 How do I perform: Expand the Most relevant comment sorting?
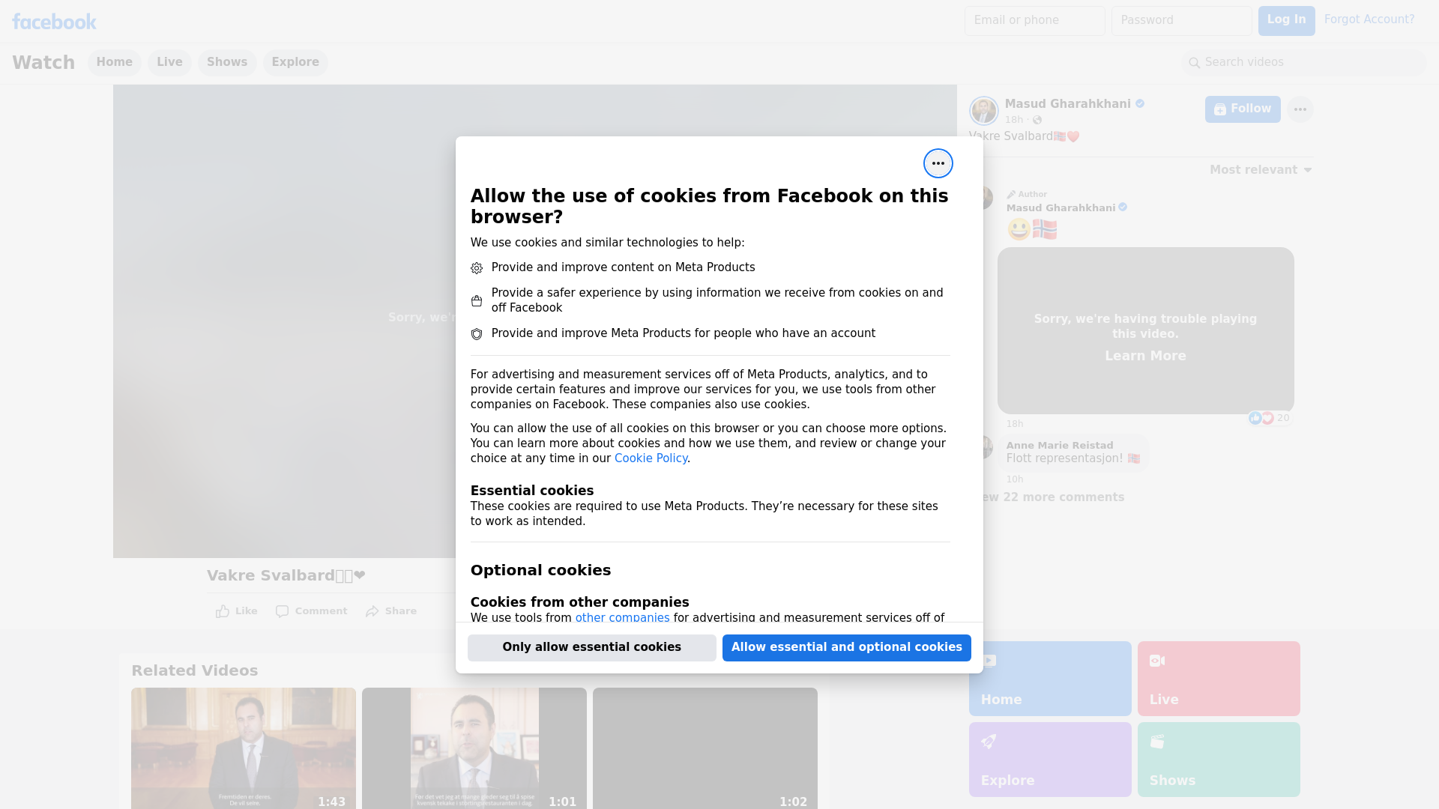(1261, 170)
